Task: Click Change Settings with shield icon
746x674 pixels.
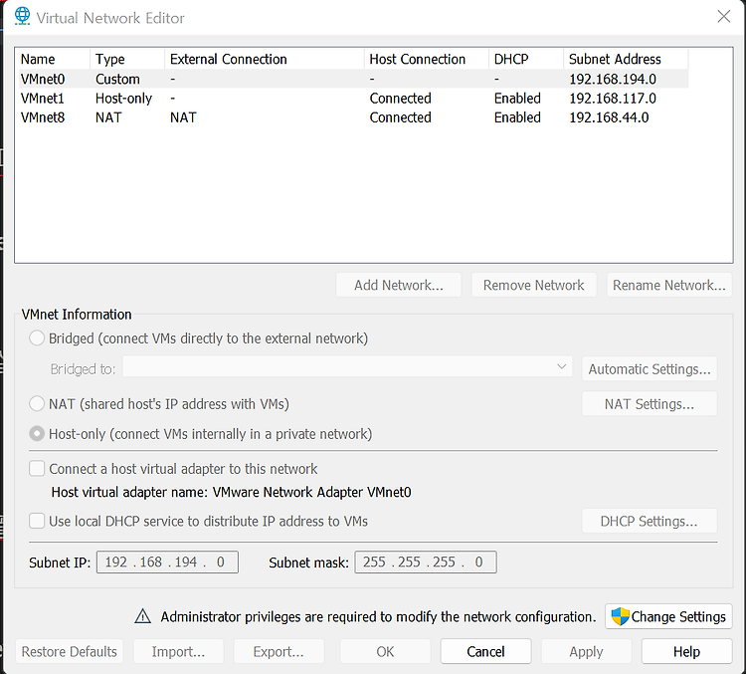Action: [668, 616]
